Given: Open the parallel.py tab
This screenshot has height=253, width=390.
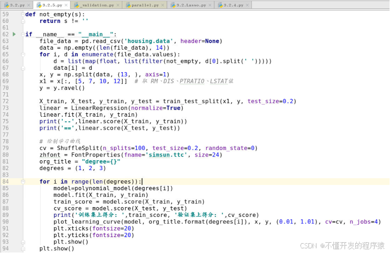Looking at the screenshot, I should tap(145, 5).
